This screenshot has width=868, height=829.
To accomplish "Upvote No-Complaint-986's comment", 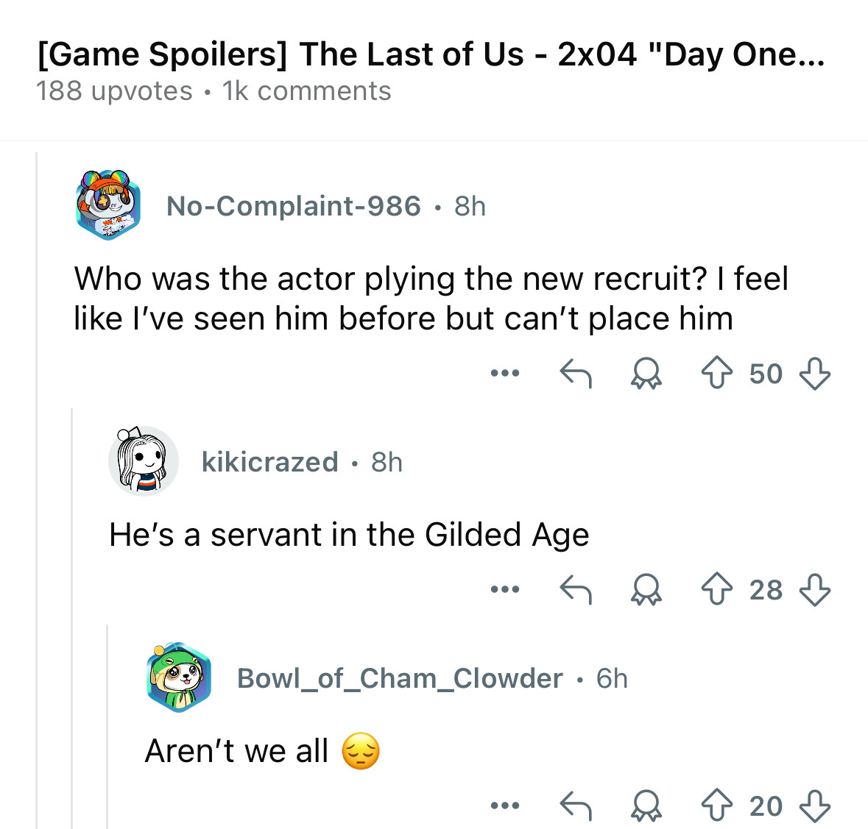I will point(717,373).
